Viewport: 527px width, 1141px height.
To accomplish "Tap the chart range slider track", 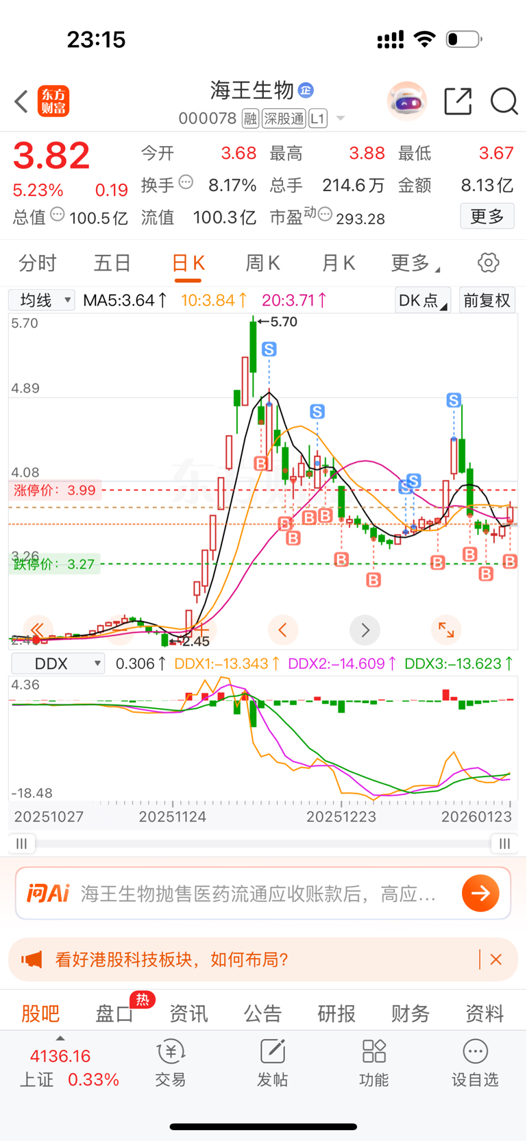I will [263, 844].
